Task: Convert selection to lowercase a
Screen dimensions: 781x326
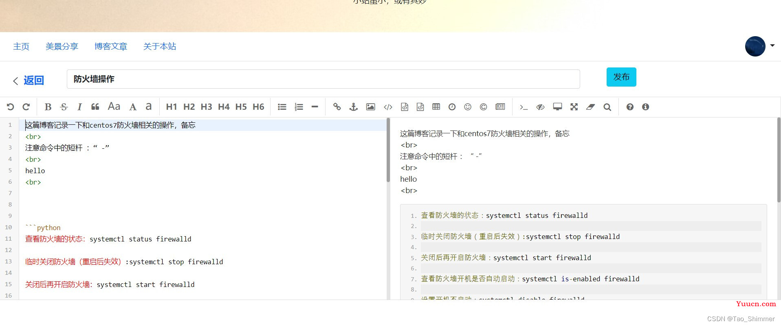Action: click(149, 106)
